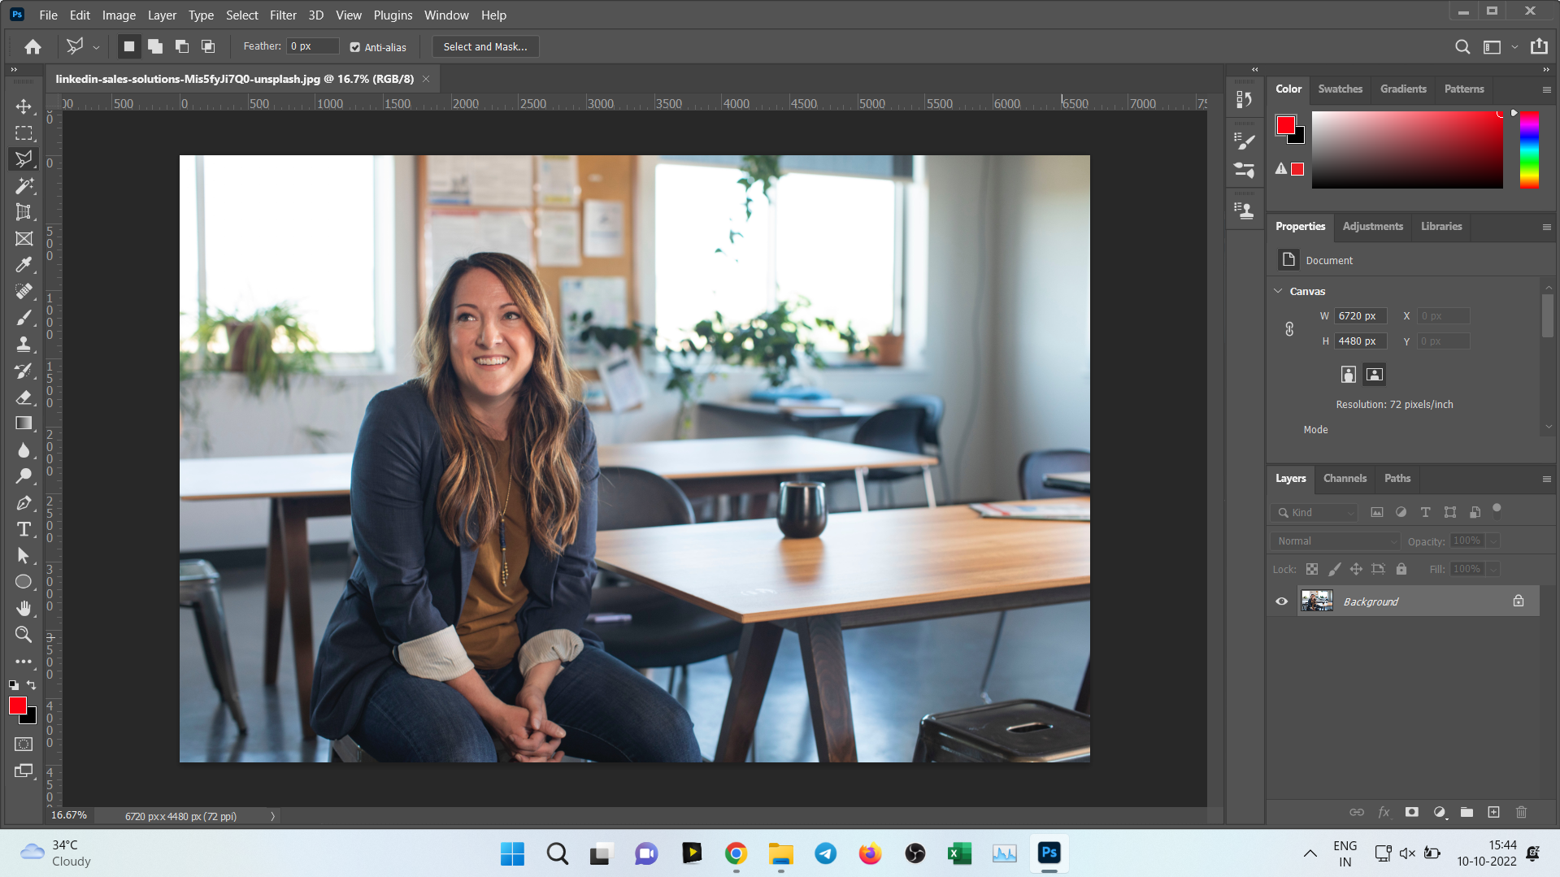Open the History panel icon

1244,99
